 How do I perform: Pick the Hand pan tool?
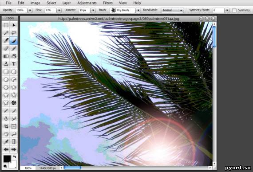(6, 134)
